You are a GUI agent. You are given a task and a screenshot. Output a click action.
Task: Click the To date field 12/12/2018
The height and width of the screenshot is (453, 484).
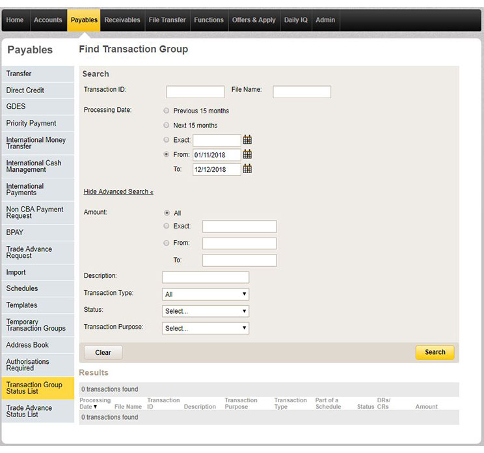217,169
